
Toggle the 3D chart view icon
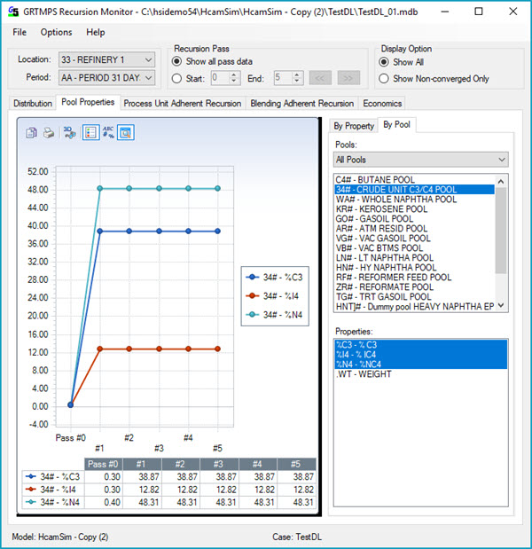[x=70, y=133]
